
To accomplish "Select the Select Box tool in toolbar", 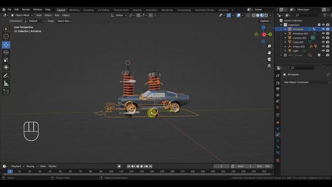I will pyautogui.click(x=6, y=29).
